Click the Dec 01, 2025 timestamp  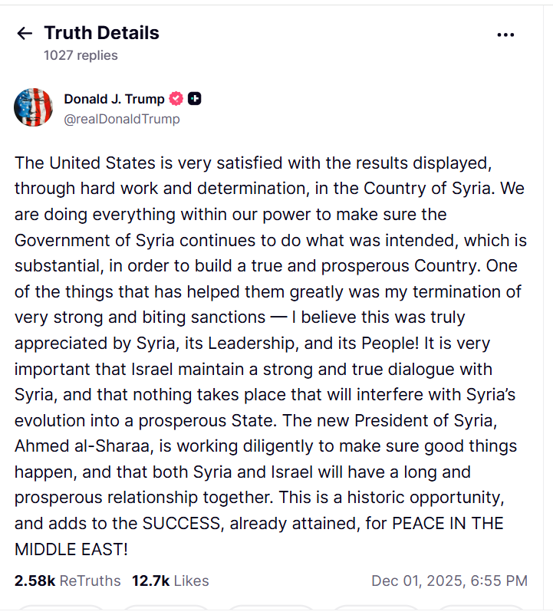pyautogui.click(x=449, y=580)
